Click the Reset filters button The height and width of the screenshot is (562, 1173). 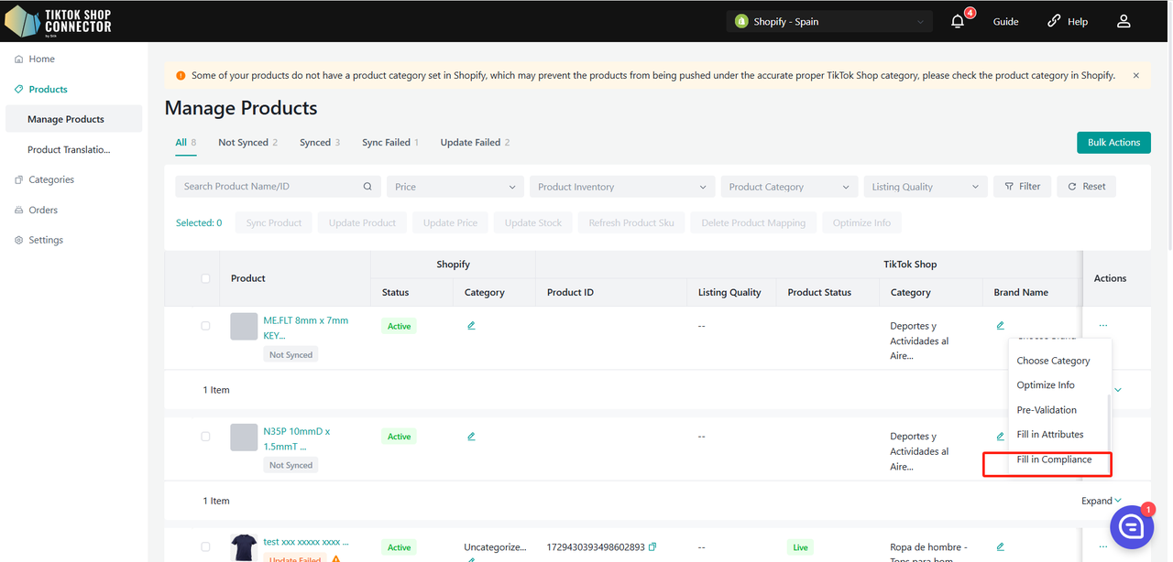click(1086, 187)
